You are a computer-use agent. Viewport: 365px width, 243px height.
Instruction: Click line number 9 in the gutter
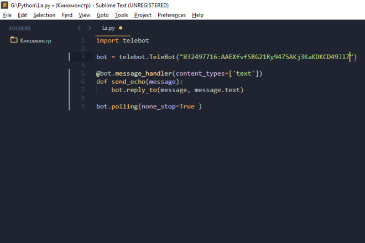(x=82, y=107)
